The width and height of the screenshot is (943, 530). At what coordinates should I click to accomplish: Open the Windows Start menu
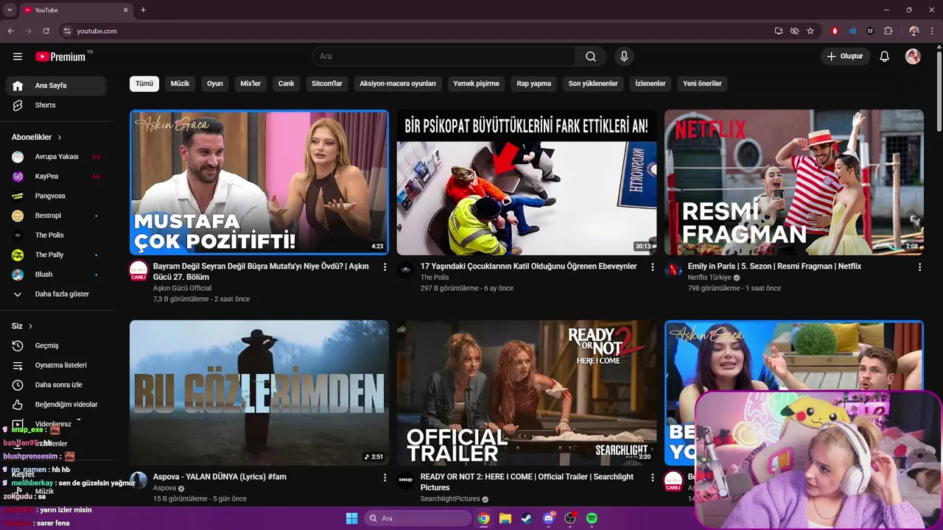(351, 518)
